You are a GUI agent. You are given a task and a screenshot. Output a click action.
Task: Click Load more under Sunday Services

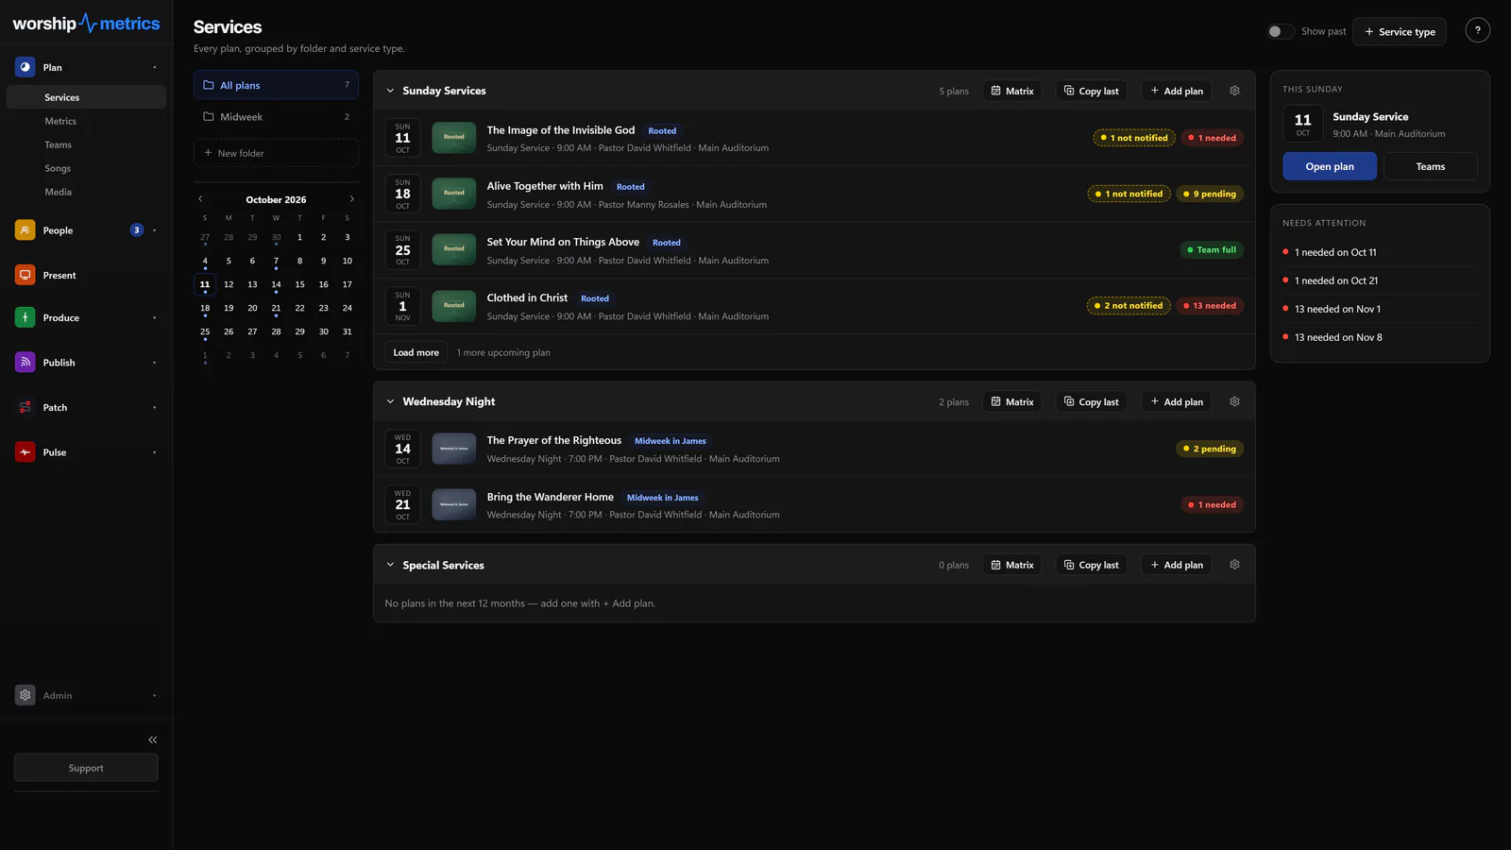pyautogui.click(x=416, y=352)
